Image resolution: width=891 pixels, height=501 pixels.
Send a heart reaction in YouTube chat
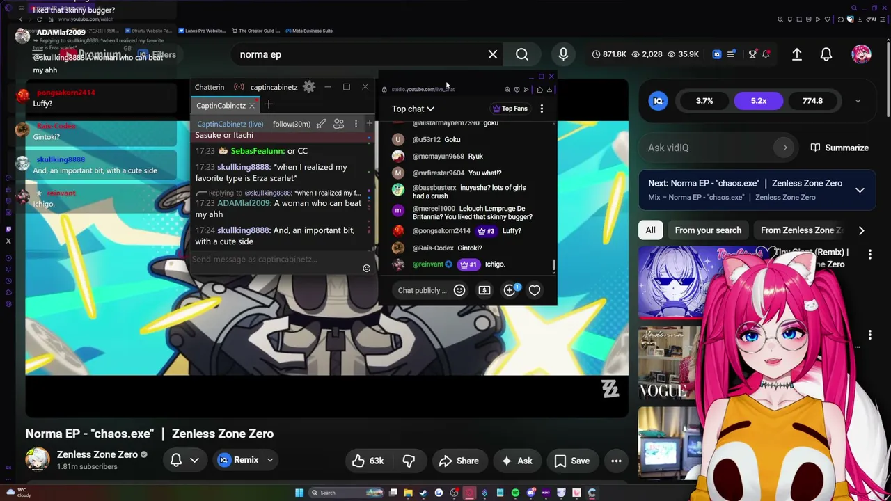coord(535,290)
